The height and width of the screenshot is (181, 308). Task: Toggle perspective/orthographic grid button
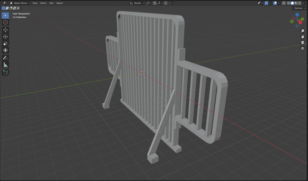click(303, 48)
